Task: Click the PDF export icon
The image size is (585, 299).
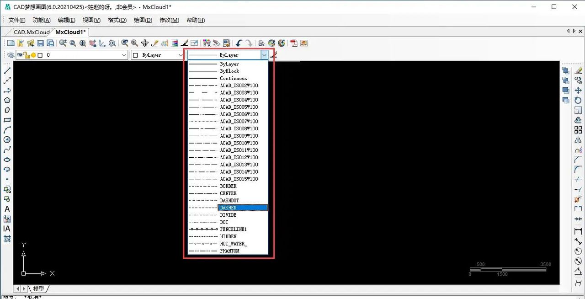Action: [x=294, y=43]
